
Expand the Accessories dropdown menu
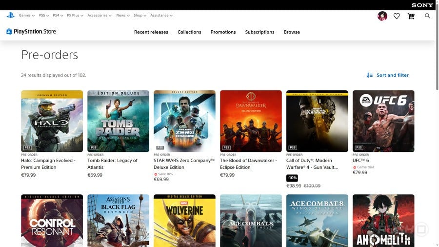click(x=99, y=16)
